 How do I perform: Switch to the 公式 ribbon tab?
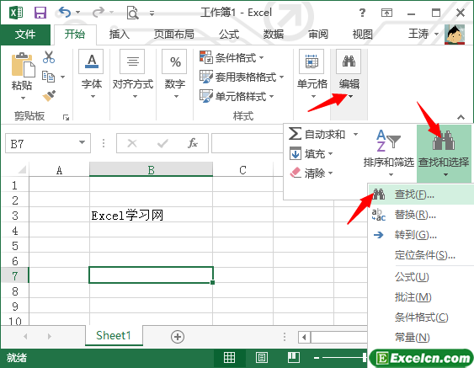[x=229, y=35]
